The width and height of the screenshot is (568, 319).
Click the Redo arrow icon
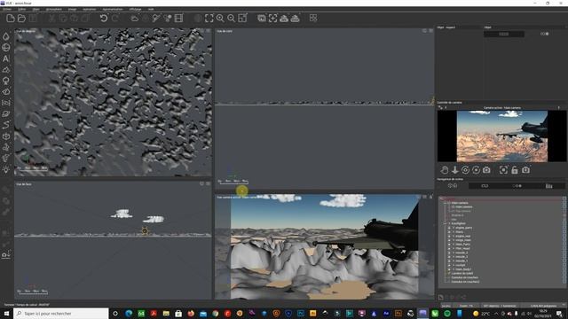click(115, 18)
